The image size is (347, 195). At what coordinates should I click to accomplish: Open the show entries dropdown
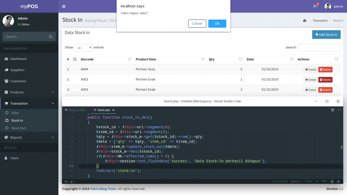pos(83,48)
